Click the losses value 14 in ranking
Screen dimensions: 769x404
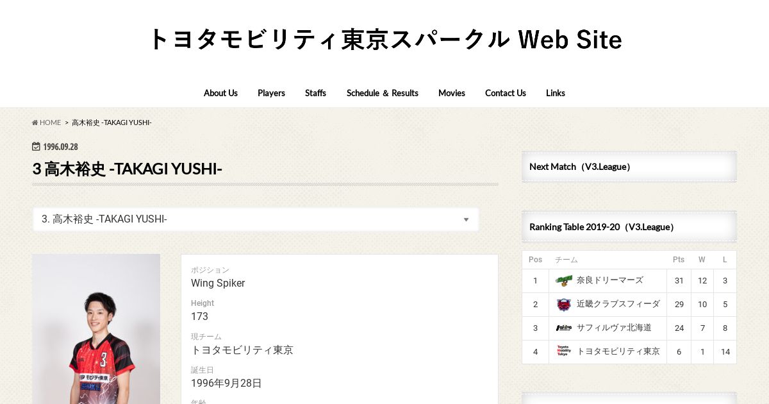(725, 351)
